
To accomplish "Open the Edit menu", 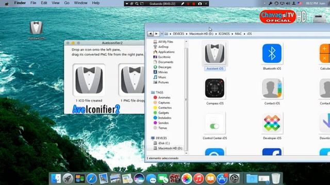I will click(x=44, y=3).
